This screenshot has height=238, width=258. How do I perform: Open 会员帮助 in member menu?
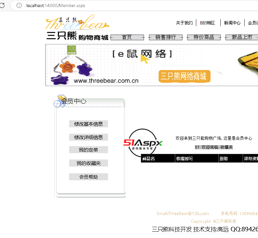pyautogui.click(x=89, y=177)
